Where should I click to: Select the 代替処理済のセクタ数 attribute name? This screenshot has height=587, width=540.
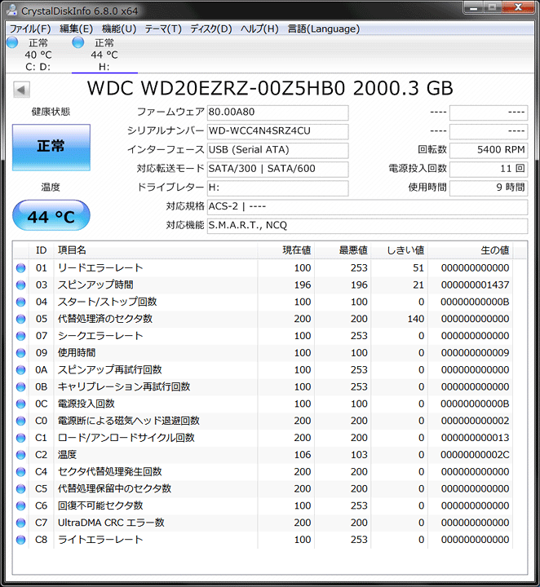105,319
